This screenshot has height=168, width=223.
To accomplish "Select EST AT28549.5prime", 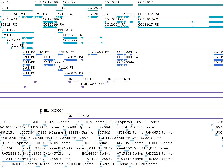I will pos(50,133).
